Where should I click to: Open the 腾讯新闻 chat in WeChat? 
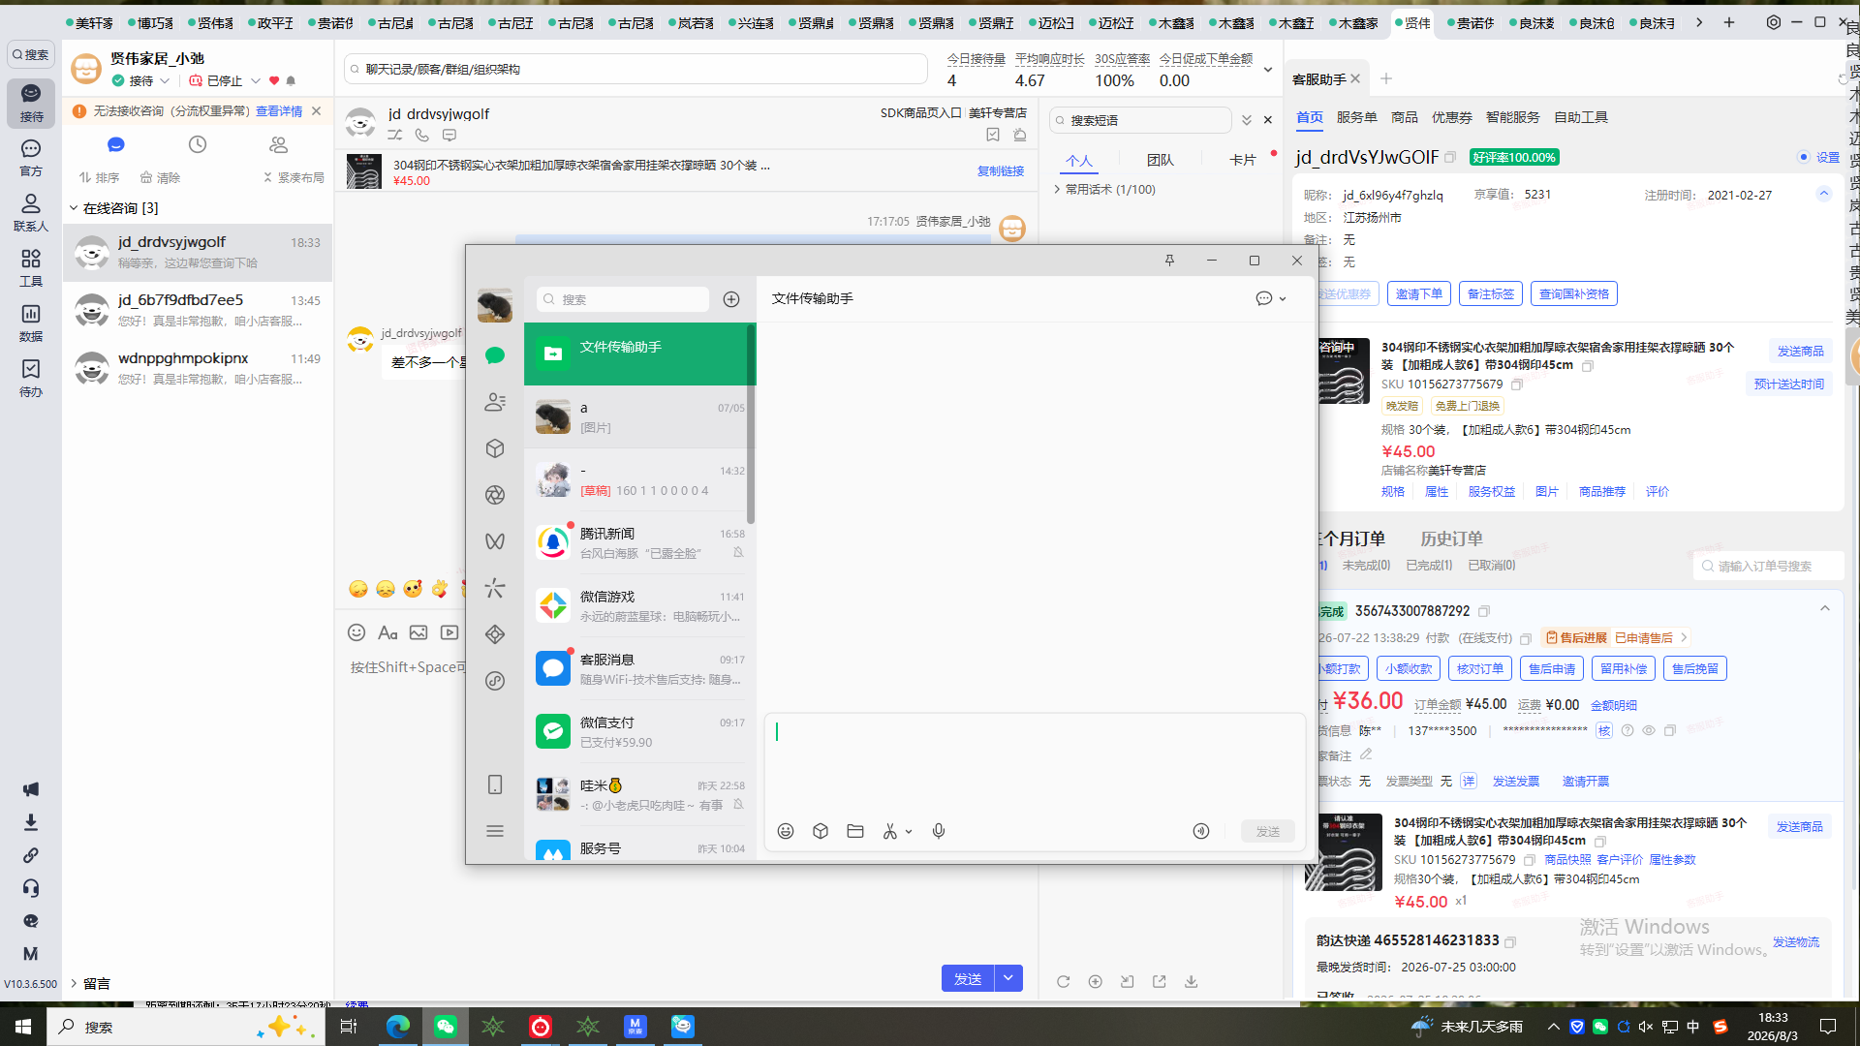[x=639, y=542]
